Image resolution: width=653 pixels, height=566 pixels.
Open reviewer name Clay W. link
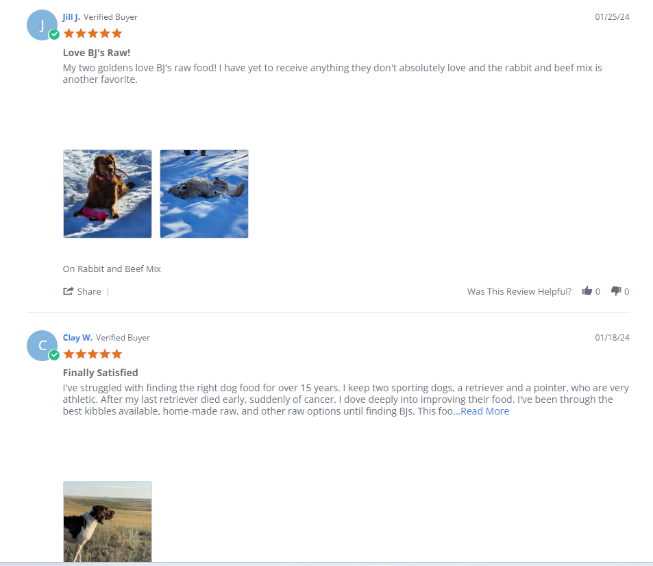77,338
